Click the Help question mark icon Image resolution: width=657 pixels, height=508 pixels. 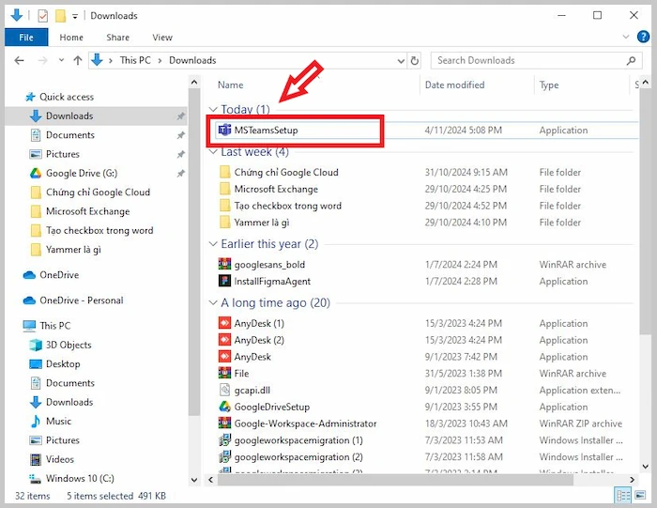coord(643,37)
